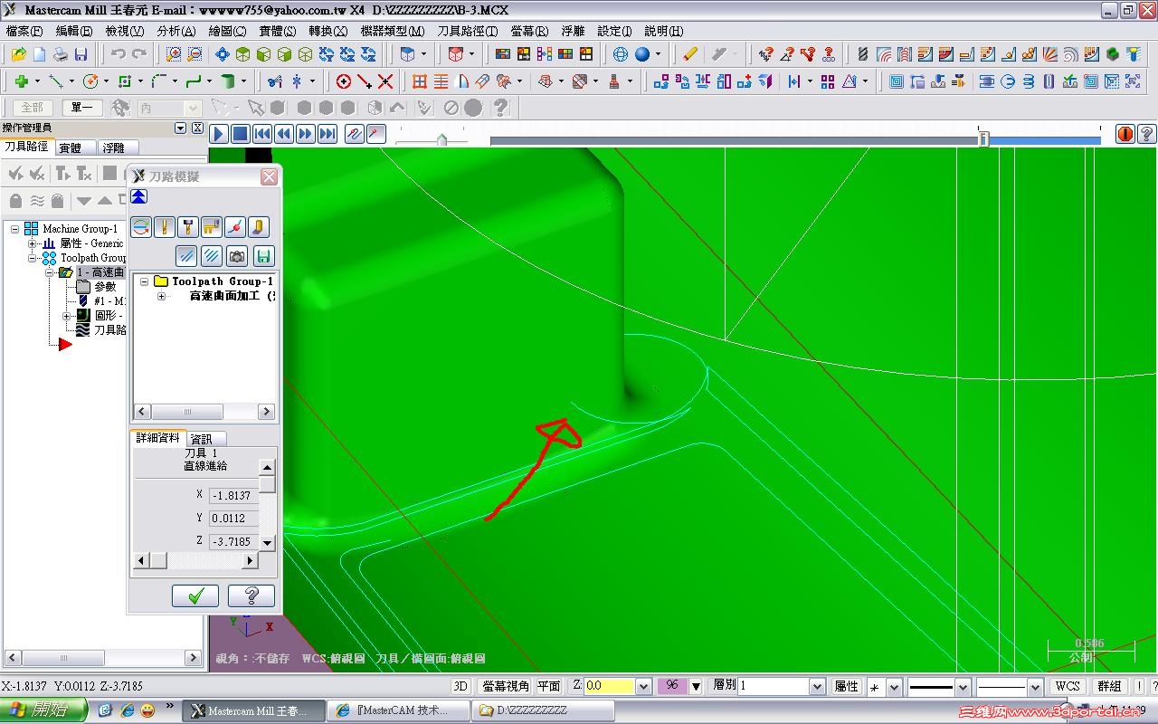The width and height of the screenshot is (1158, 724).
Task: Click the 螢幕視角 status bar button
Action: (506, 686)
